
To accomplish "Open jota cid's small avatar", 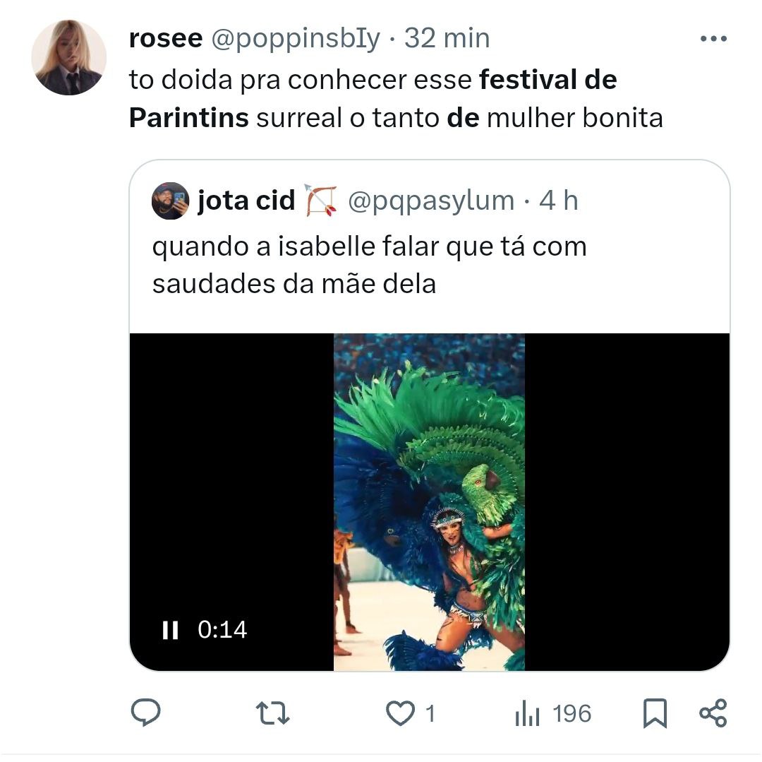I will [x=170, y=201].
